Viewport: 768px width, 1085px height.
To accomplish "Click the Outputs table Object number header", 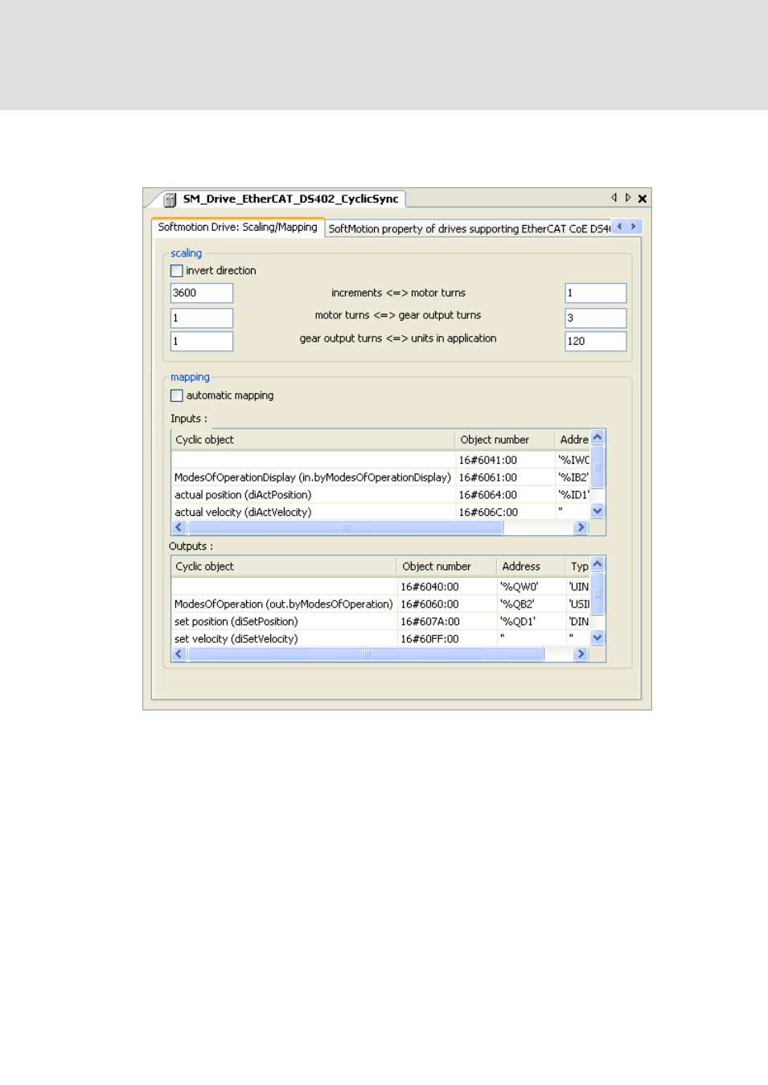I will [446, 567].
